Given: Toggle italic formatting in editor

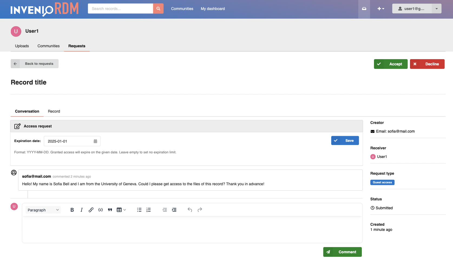Looking at the screenshot, I should tap(81, 210).
